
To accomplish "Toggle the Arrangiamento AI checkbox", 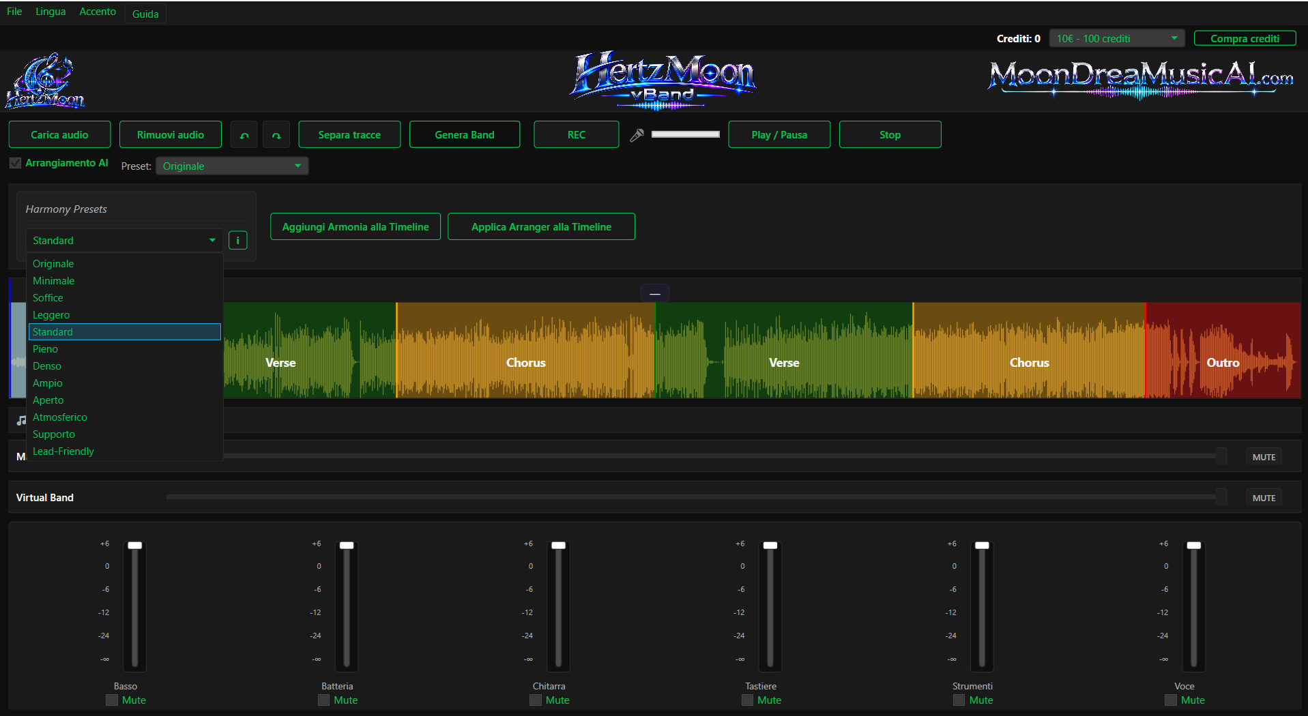I will pyautogui.click(x=15, y=163).
